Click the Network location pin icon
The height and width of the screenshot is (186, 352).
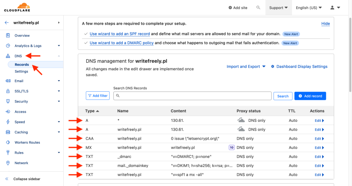pyautogui.click(x=8, y=163)
